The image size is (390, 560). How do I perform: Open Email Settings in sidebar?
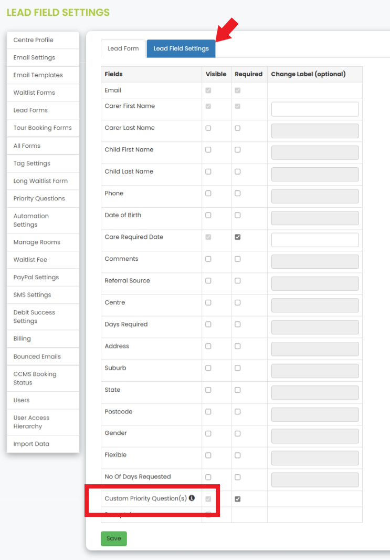pos(43,57)
